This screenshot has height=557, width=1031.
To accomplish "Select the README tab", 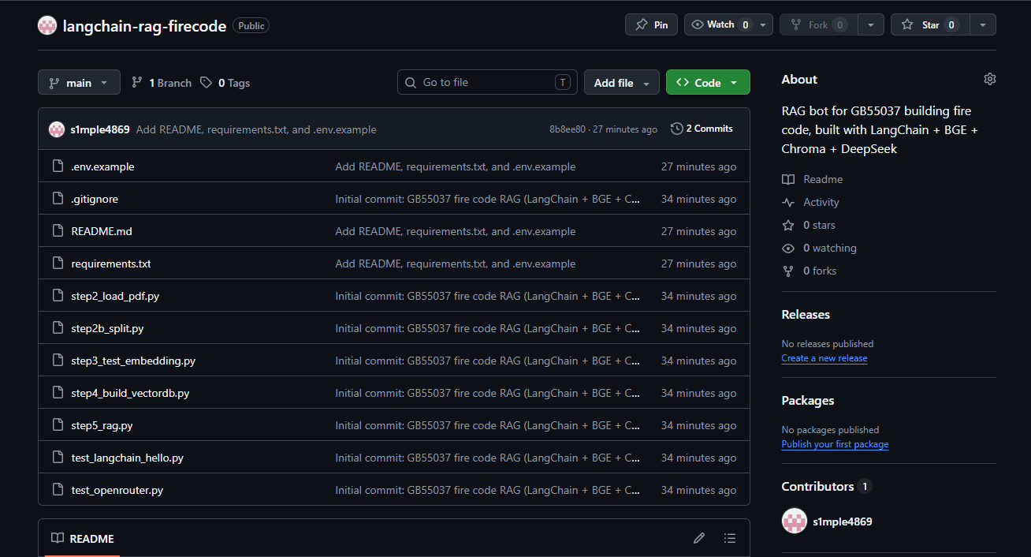I will pos(83,538).
